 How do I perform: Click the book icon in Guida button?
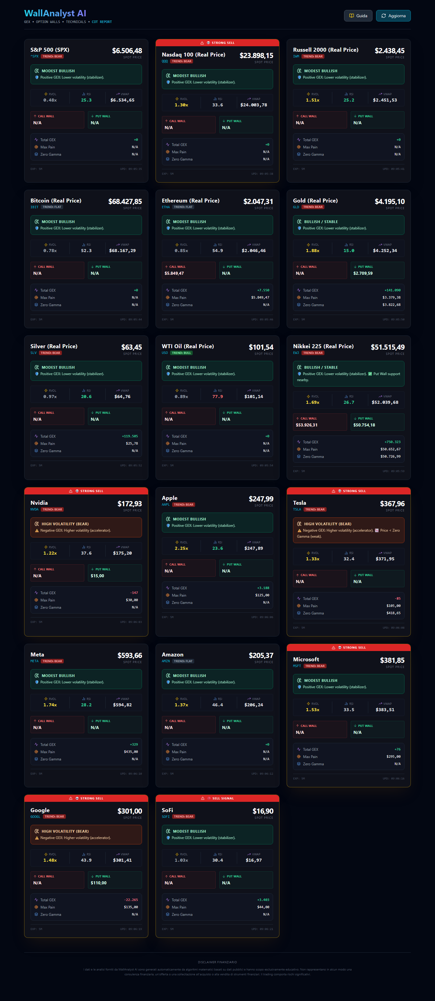[x=351, y=16]
